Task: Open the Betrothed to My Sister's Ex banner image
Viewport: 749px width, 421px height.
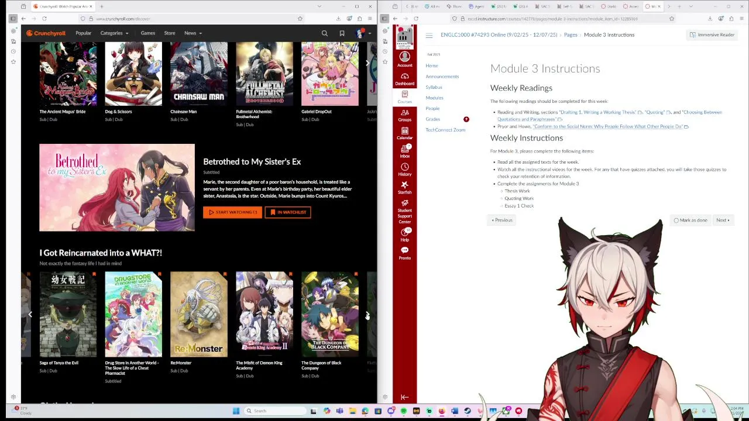Action: [x=117, y=188]
